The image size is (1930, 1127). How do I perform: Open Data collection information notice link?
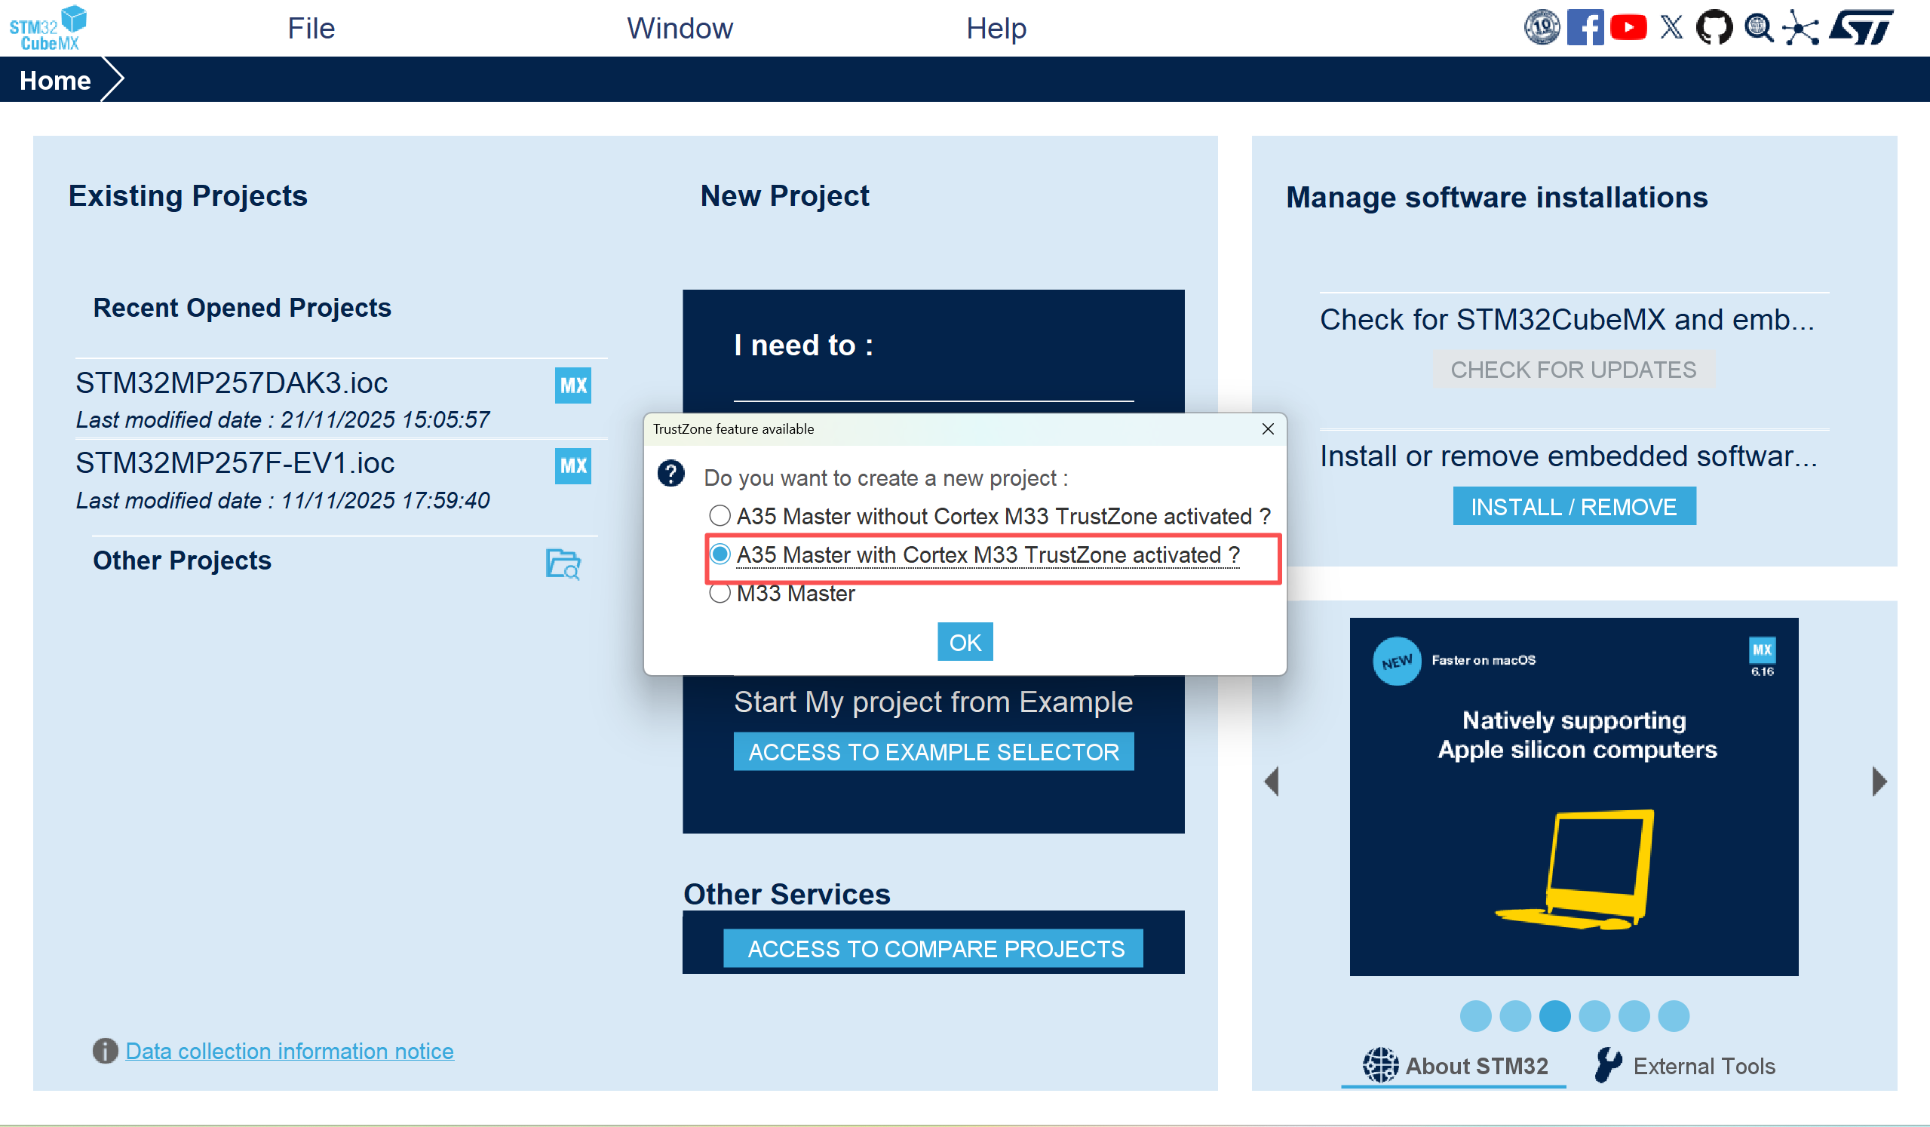290,1050
